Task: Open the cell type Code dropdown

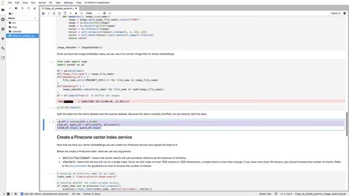Action: click(93, 13)
